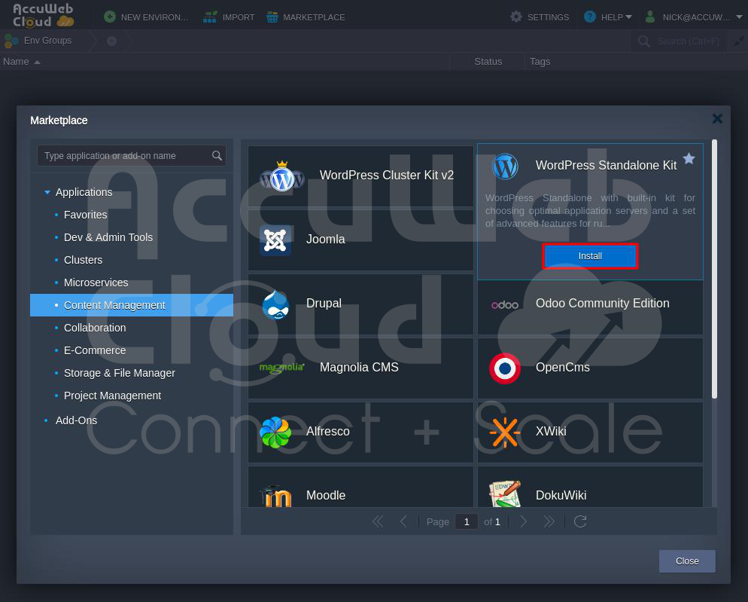748x602 pixels.
Task: Open the Dev & Admin Tools category
Action: 108,237
